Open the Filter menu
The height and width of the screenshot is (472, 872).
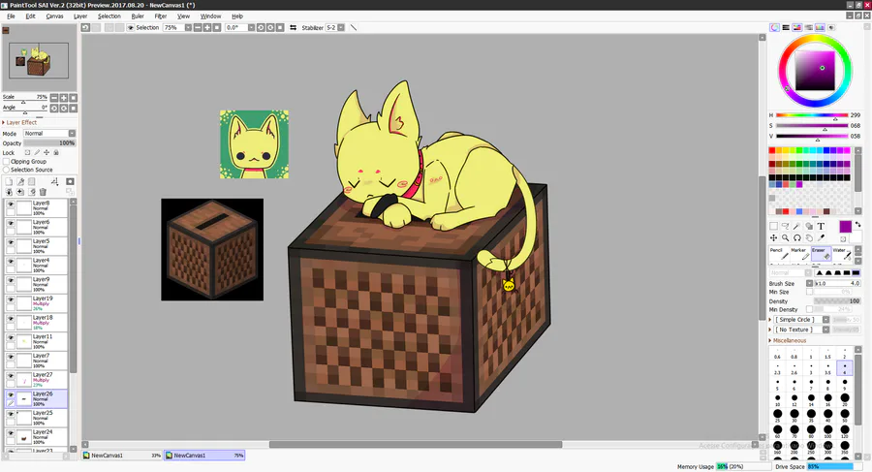point(160,16)
